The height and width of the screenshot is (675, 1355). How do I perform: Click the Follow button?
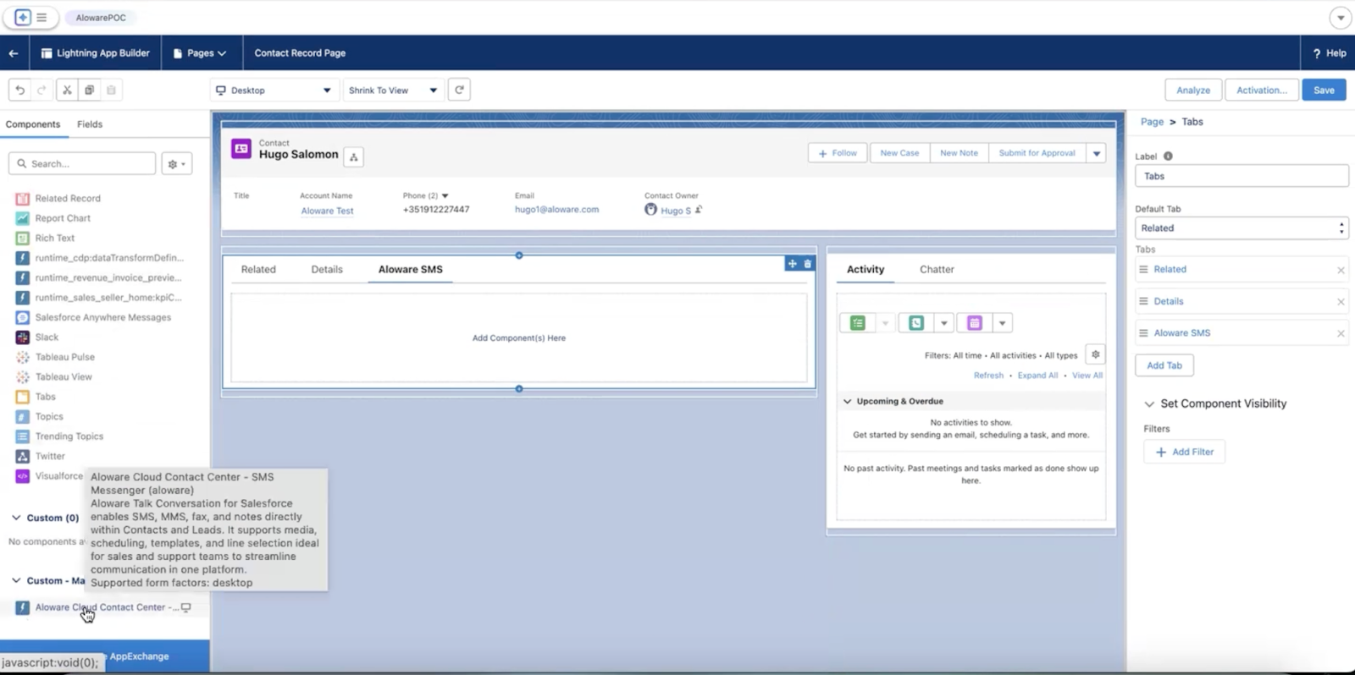(838, 154)
